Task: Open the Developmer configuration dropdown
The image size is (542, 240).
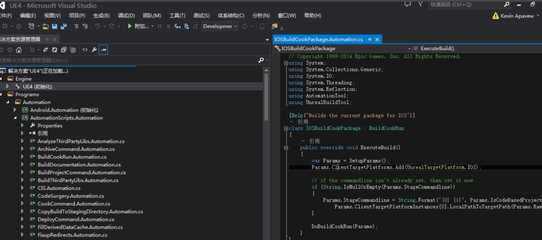Action: pyautogui.click(x=220, y=26)
